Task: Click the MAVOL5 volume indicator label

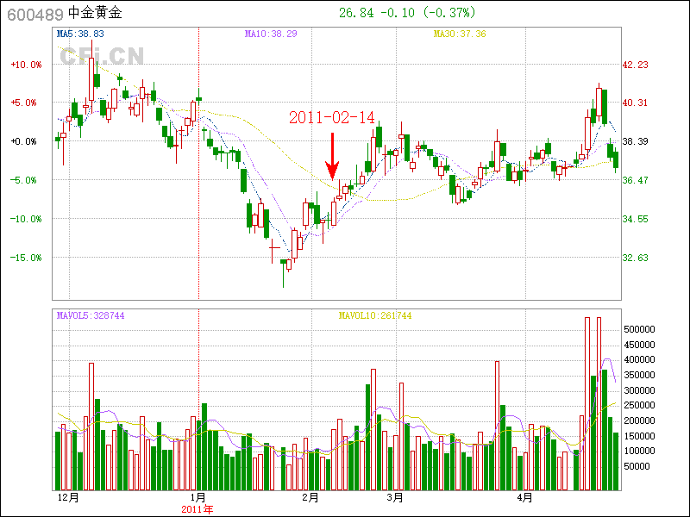Action: pyautogui.click(x=91, y=316)
